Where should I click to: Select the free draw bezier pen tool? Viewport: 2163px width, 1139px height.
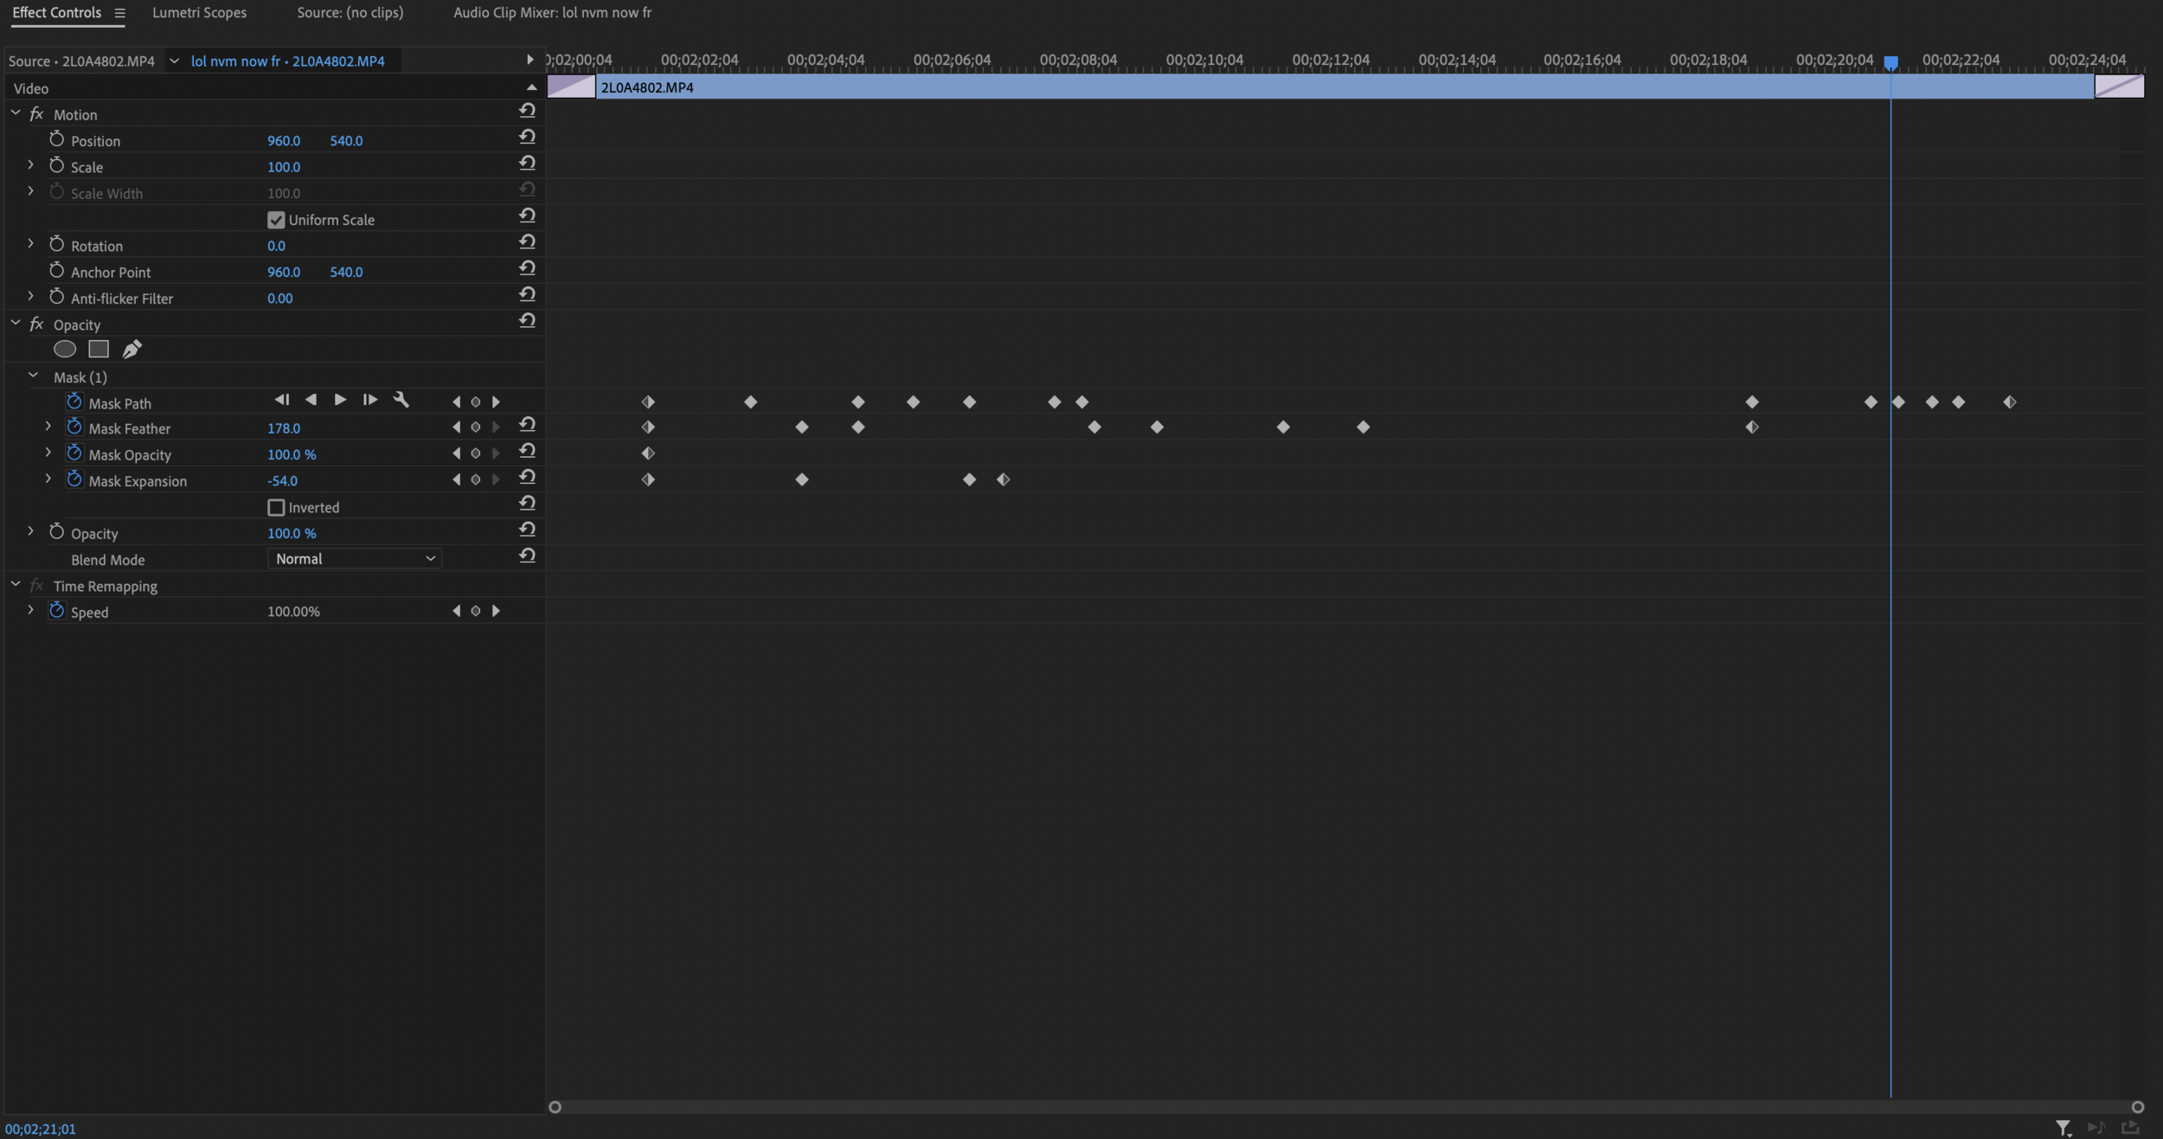coord(132,349)
